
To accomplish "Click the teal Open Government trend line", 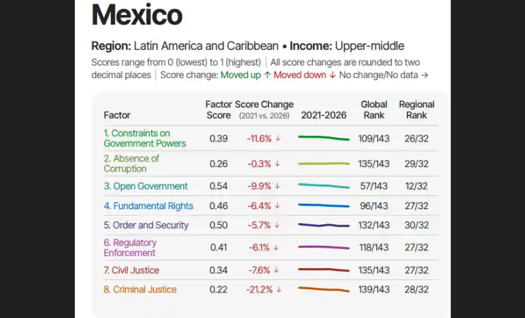I will click(x=324, y=186).
